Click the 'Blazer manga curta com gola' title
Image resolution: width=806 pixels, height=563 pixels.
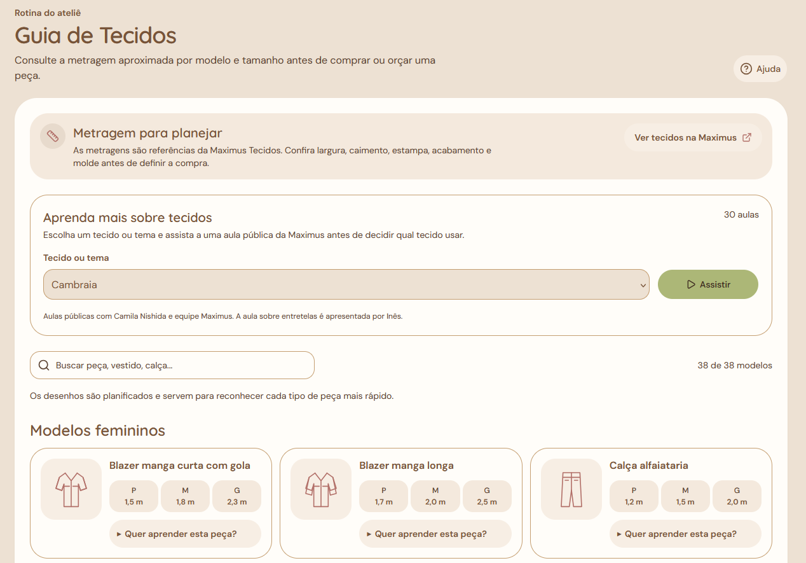click(180, 466)
